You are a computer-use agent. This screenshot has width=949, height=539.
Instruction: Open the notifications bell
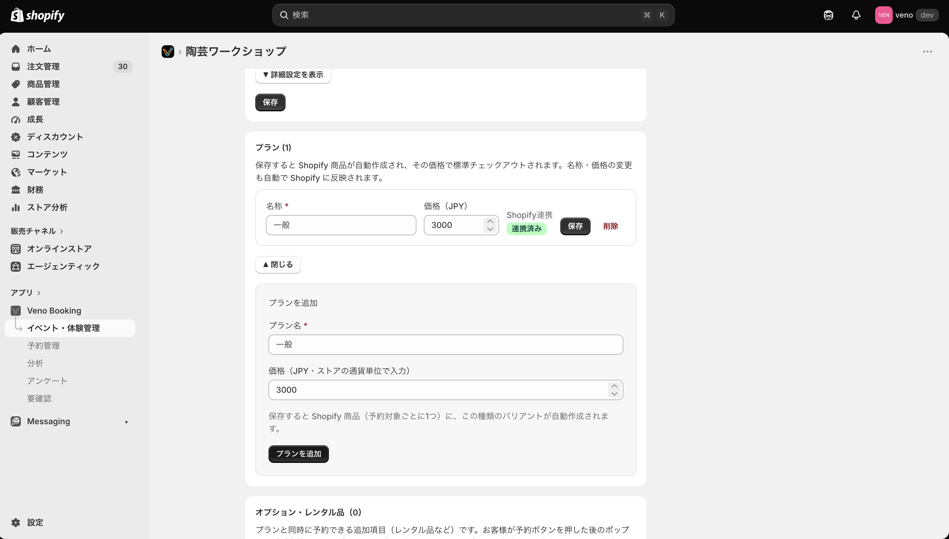856,15
